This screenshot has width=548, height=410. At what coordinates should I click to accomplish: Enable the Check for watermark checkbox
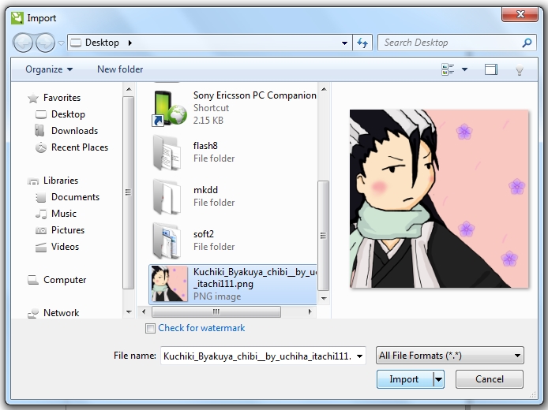coord(150,328)
